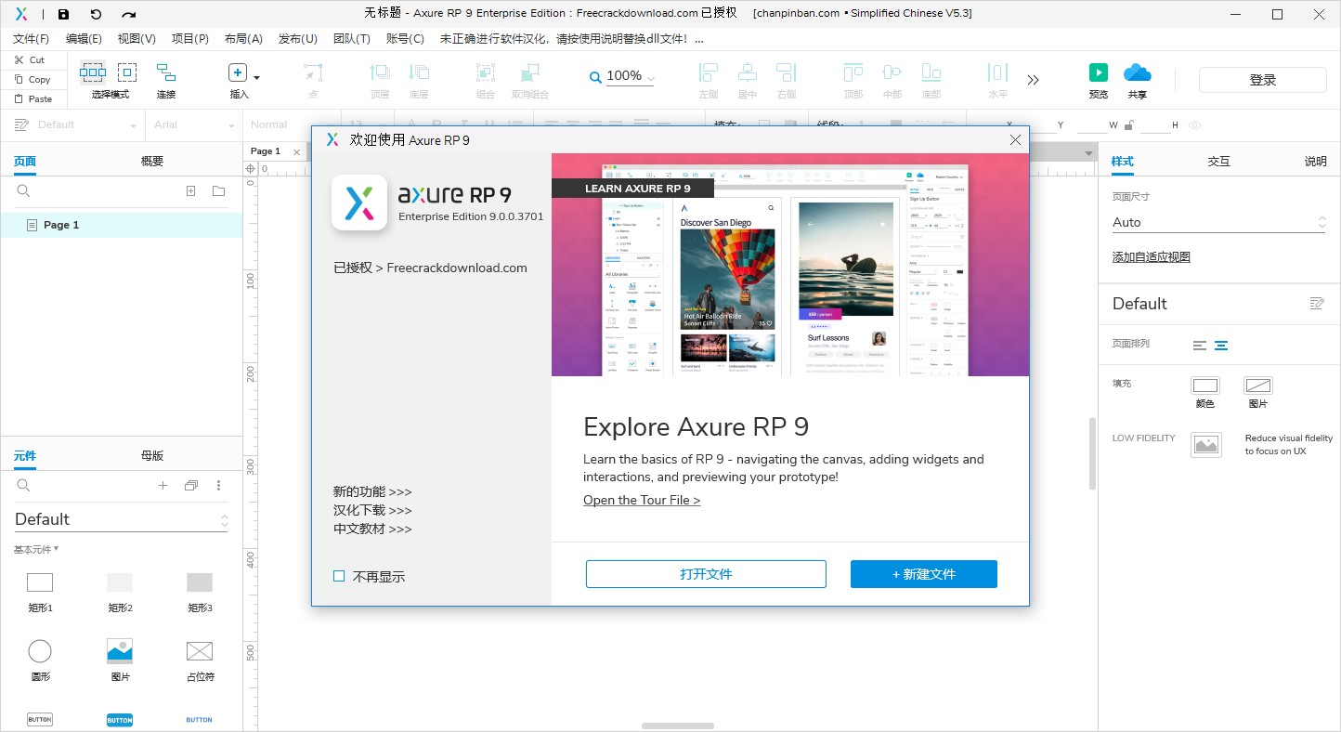Click the add page icon in pages panel
This screenshot has height=732, width=1341.
(x=190, y=191)
